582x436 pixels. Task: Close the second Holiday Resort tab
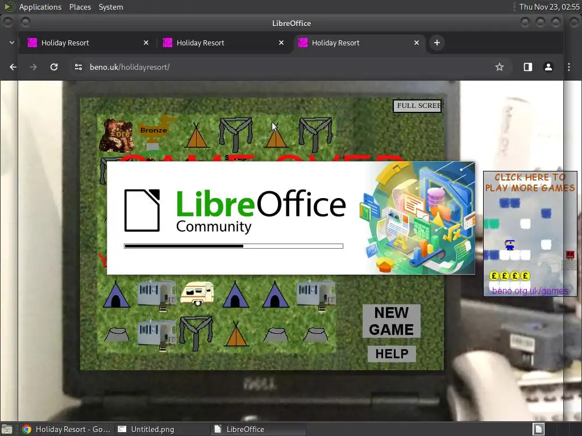click(x=281, y=43)
